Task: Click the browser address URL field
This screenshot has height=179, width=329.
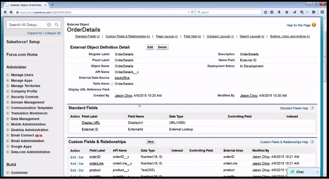Action: pos(103,12)
